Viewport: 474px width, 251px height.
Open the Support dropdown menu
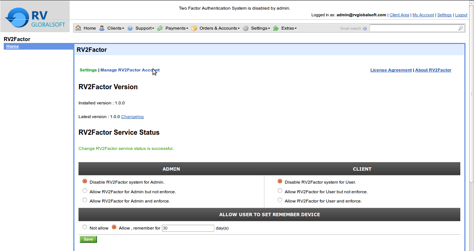click(145, 28)
